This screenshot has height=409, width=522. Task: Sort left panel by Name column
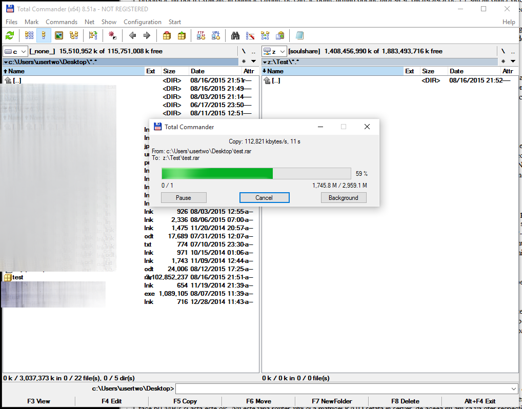coord(73,71)
